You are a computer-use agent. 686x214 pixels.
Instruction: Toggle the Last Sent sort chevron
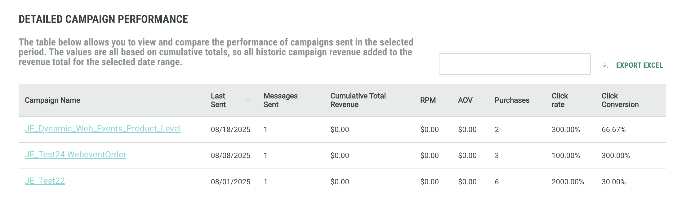(x=247, y=100)
